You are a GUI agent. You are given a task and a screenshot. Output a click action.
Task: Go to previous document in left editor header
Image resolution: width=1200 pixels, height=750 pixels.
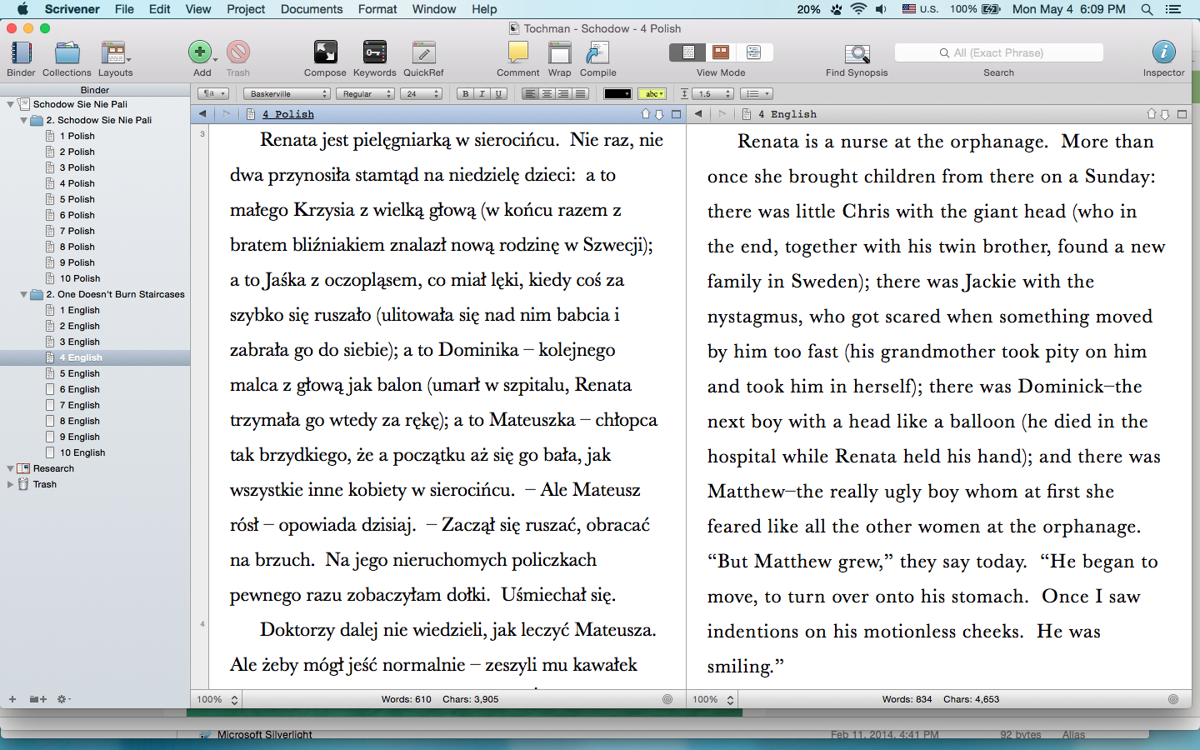click(645, 114)
